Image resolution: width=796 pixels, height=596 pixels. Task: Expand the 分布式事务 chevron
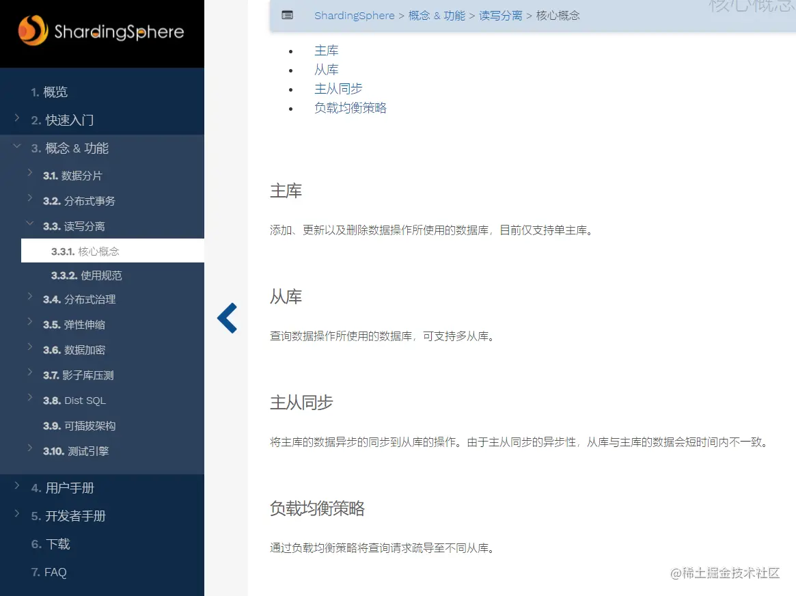pos(30,198)
